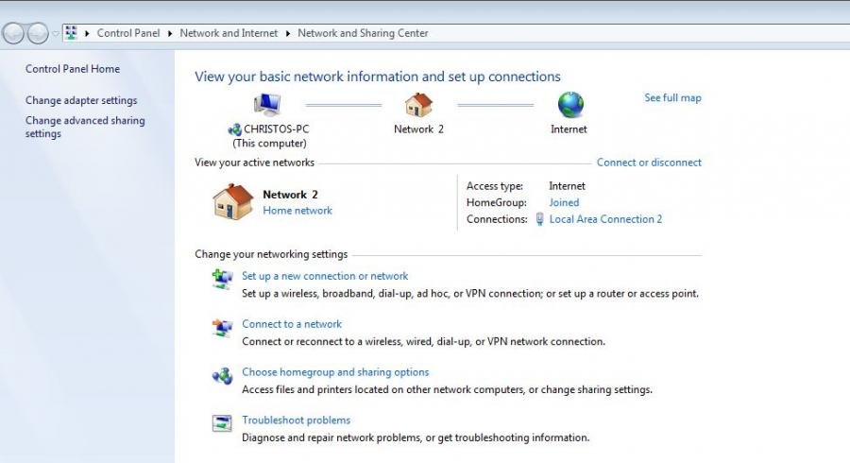Click the Set up new connection icon
Screen dimensions: 850x463
pyautogui.click(x=223, y=279)
